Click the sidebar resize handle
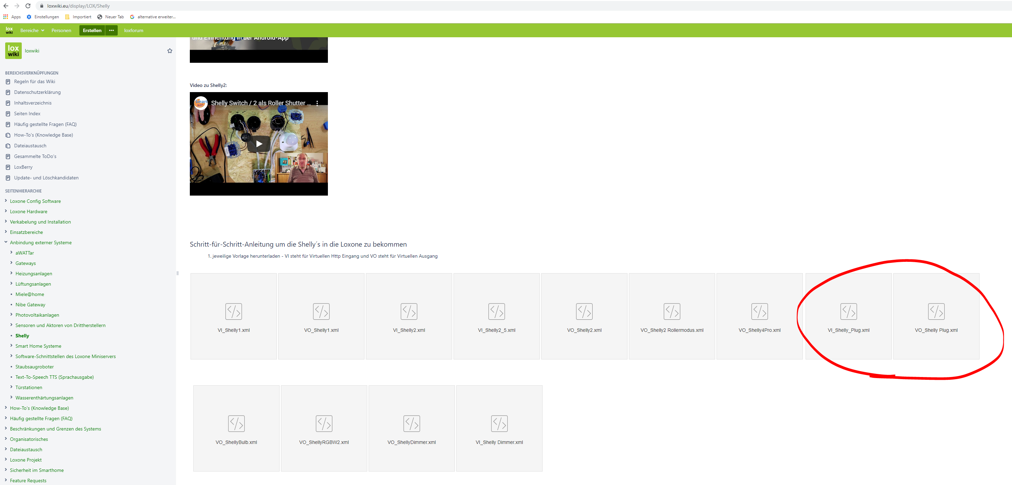This screenshot has width=1012, height=485. coord(177,273)
